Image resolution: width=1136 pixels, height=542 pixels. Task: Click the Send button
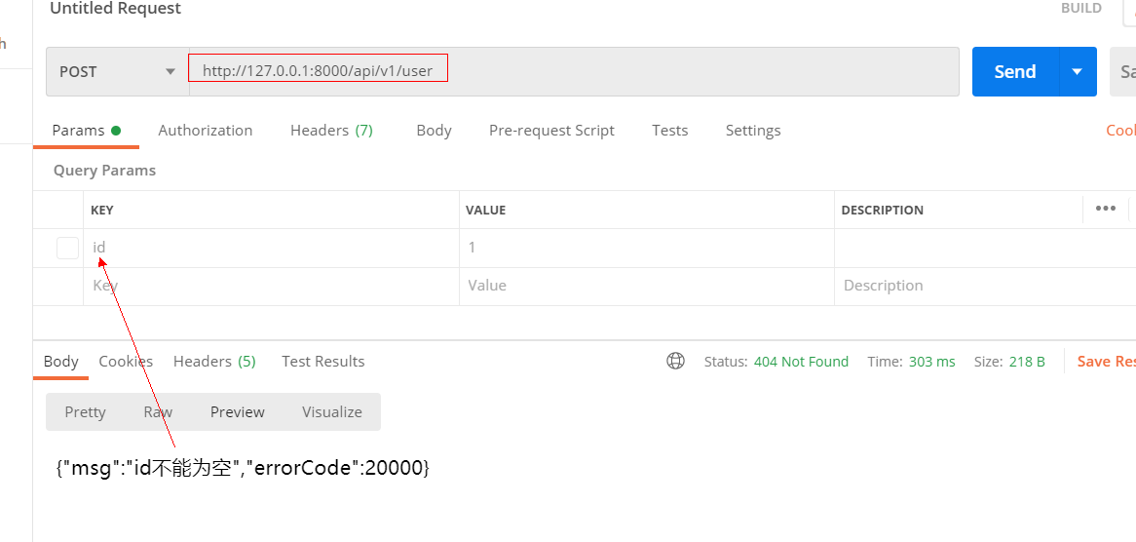[x=1014, y=71]
